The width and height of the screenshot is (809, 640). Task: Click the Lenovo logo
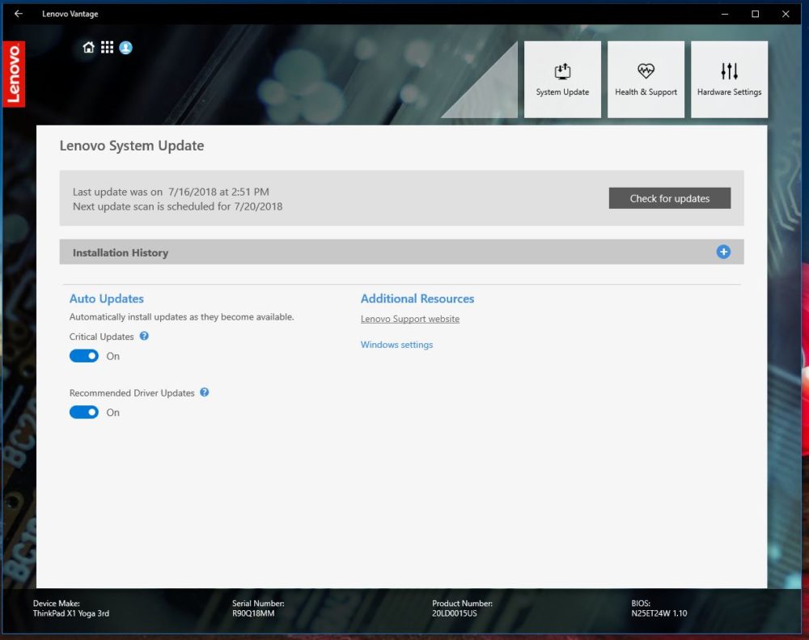[x=14, y=74]
